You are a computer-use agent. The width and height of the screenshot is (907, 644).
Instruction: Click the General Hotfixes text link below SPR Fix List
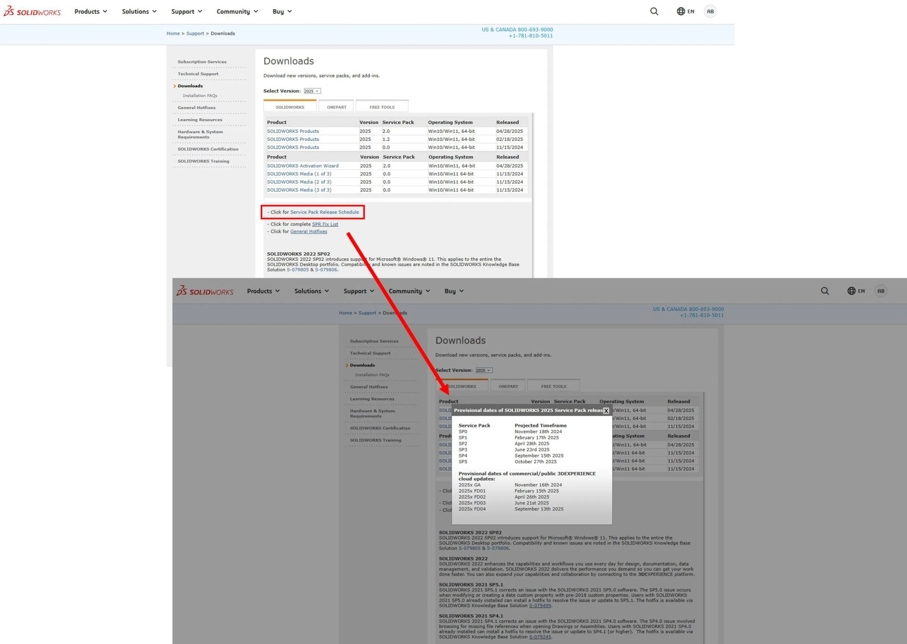coord(309,232)
